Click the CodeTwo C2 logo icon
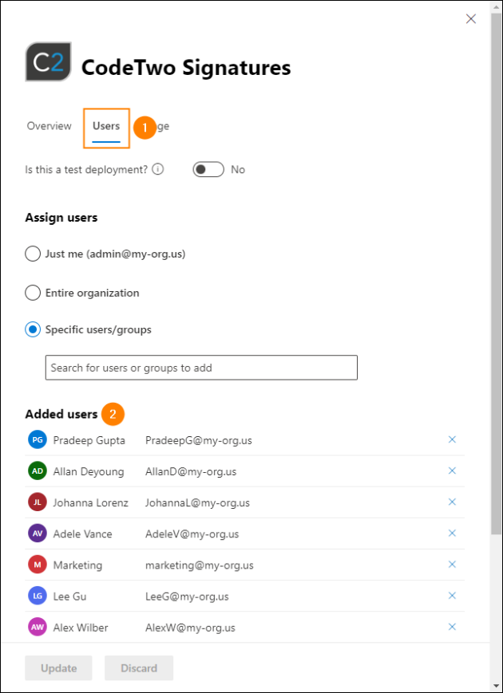The image size is (503, 693). coord(48,62)
